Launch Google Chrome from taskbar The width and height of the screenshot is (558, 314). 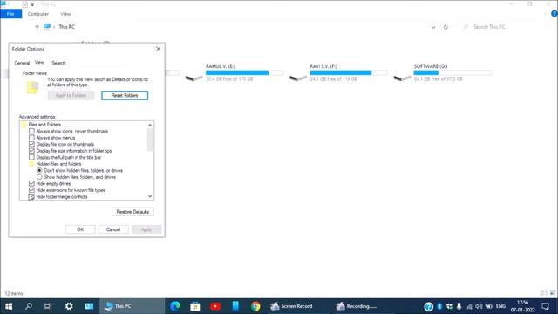point(255,306)
